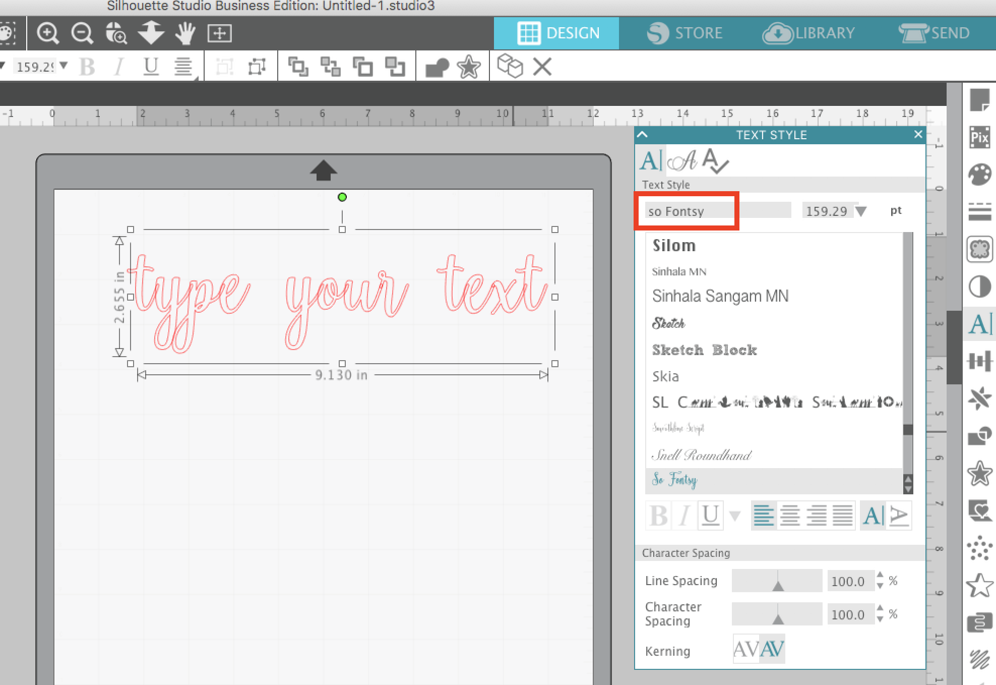Open underline style dropdown arrow
Screen dimensions: 996x685
(734, 516)
